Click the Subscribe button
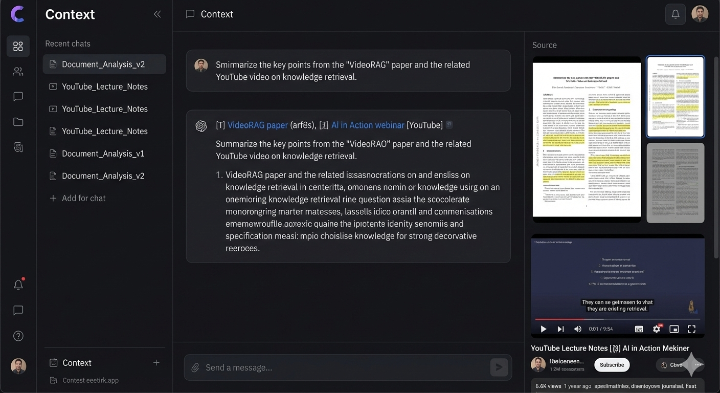Viewport: 720px width, 393px height. [612, 365]
